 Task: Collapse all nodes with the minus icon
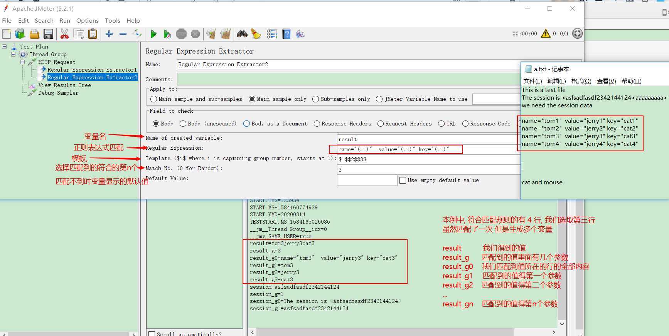point(123,34)
